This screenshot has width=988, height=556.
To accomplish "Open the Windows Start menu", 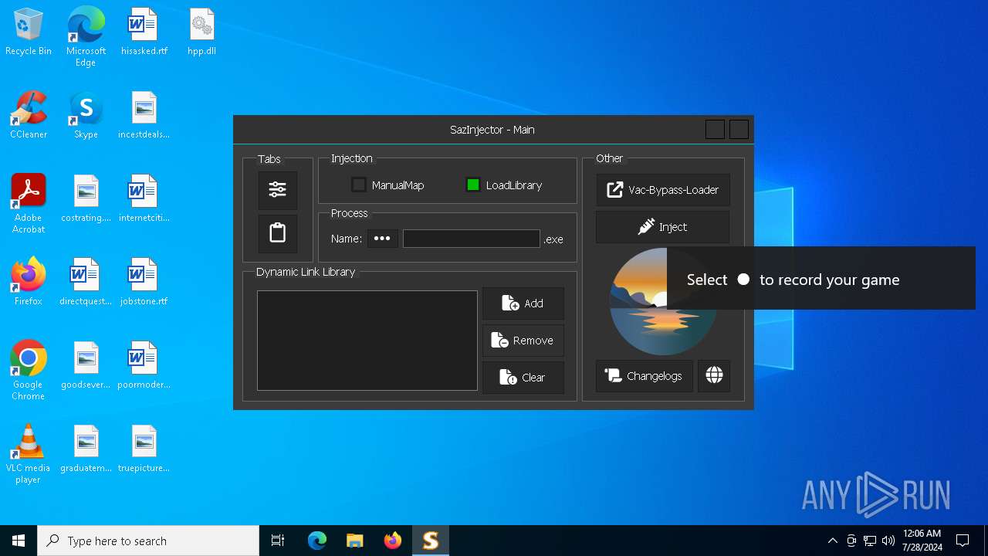I will (19, 541).
